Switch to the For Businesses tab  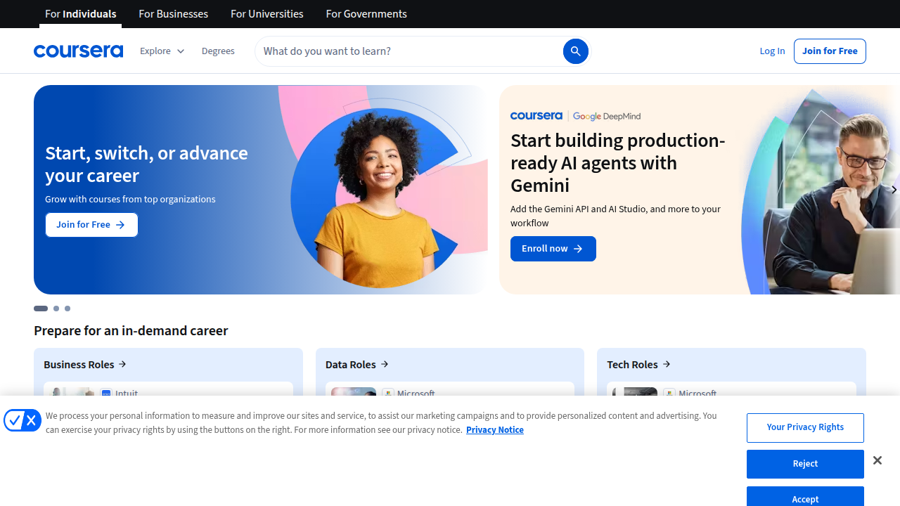coord(173,14)
